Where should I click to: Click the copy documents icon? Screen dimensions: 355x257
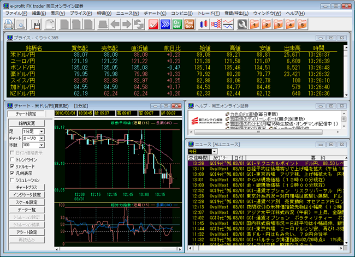[50, 24]
